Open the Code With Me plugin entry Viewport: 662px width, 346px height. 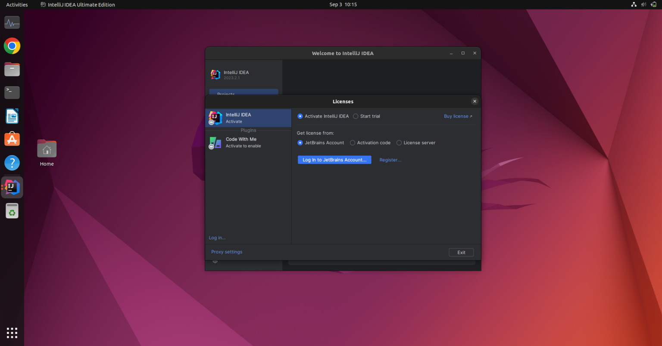pos(248,142)
